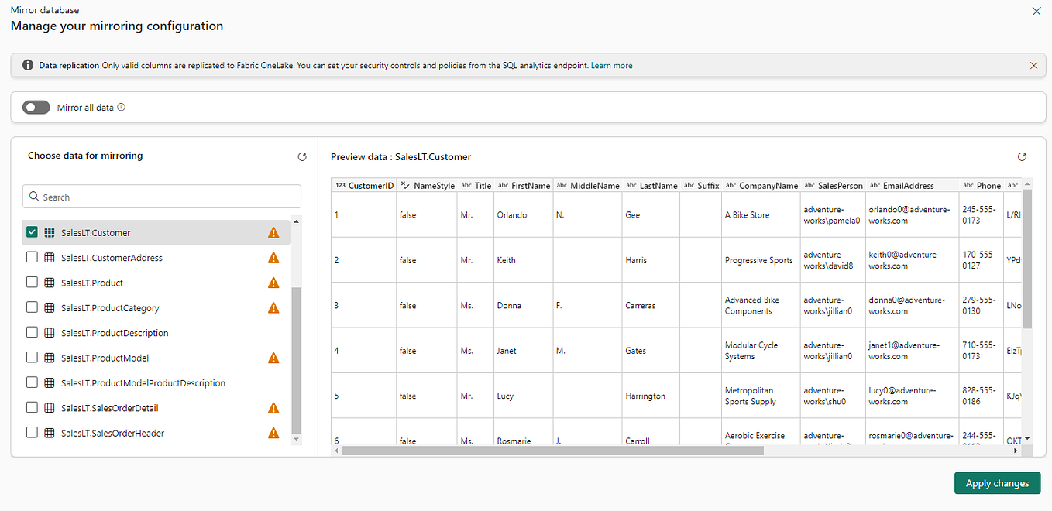
Task: Click the 123 numeric type icon on CustomerID
Action: 340,185
